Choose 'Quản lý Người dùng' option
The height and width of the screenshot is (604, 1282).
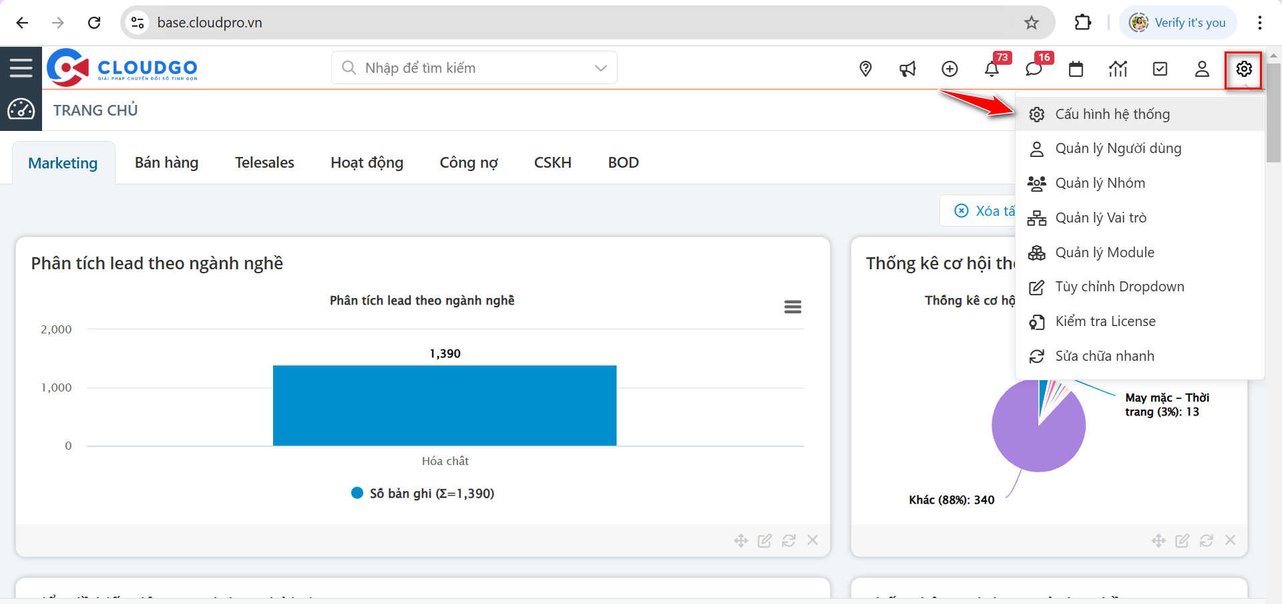tap(1118, 148)
